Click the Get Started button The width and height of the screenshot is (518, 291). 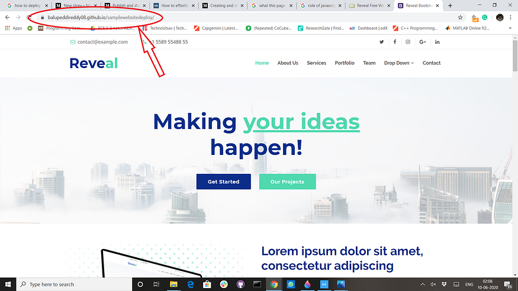(224, 182)
